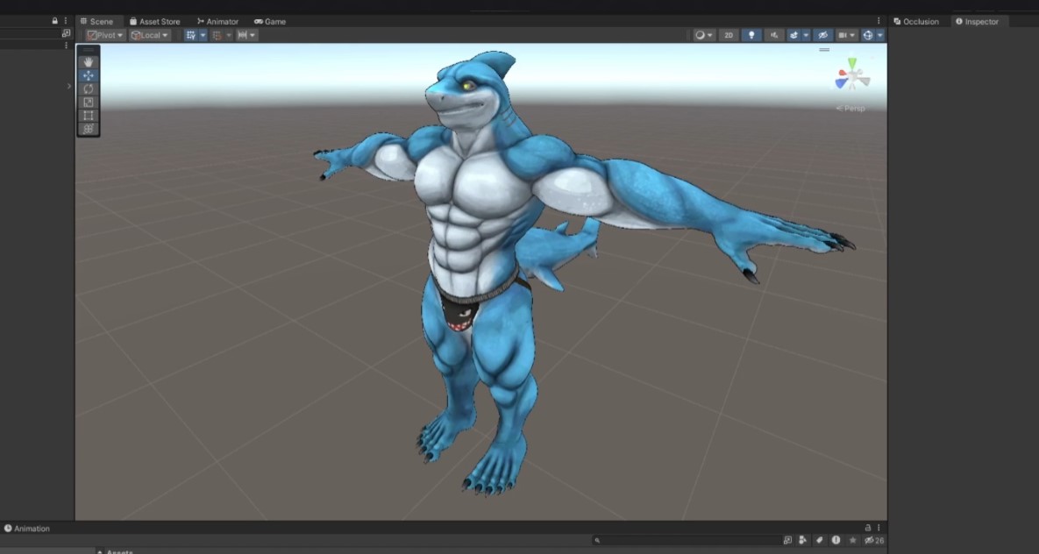
Task: Toggle scene audio in the toolbar
Action: [773, 35]
